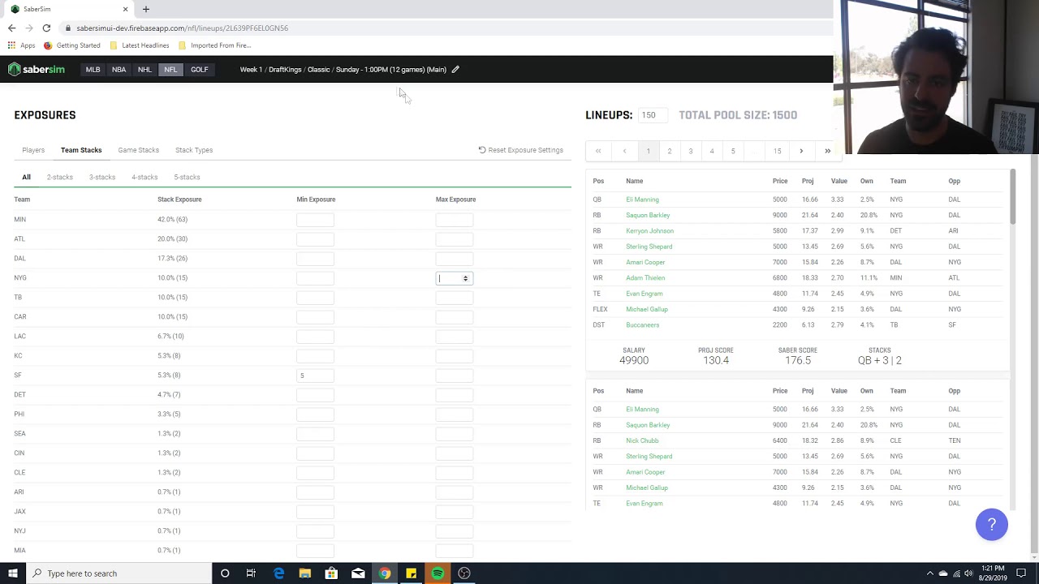Open File Explorer from taskbar
Screen dimensions: 1039x584
pyautogui.click(x=304, y=573)
